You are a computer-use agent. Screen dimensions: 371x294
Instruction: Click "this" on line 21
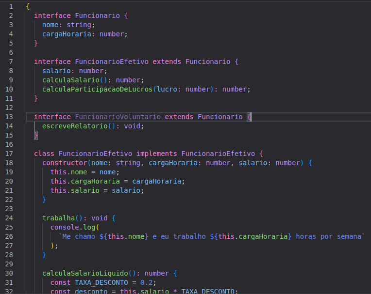pyautogui.click(x=58, y=190)
